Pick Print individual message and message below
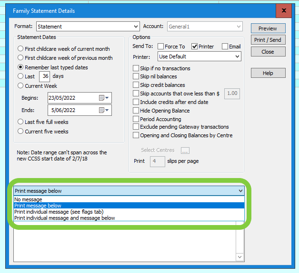This screenshot has width=299, height=273. point(129,218)
